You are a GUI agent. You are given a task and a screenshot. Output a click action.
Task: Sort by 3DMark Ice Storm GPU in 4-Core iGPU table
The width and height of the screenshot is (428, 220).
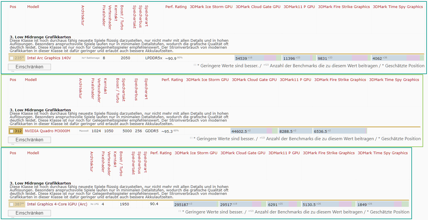(196, 153)
